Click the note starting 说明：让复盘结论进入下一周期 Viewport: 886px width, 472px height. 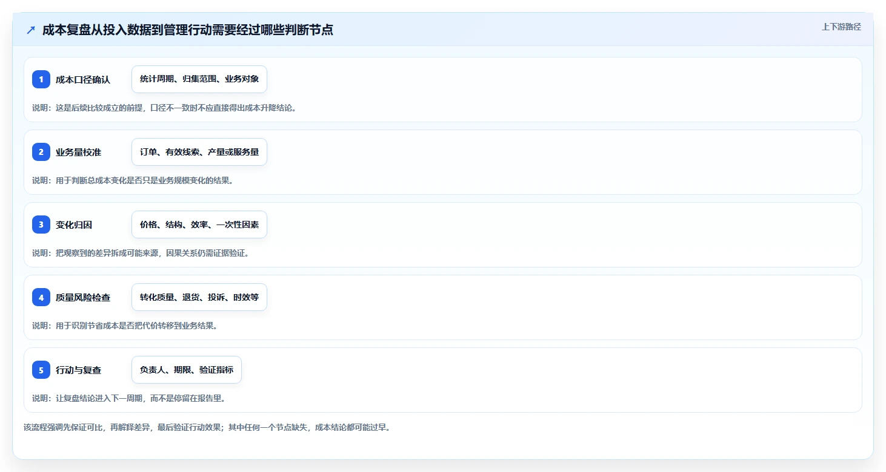(x=129, y=398)
